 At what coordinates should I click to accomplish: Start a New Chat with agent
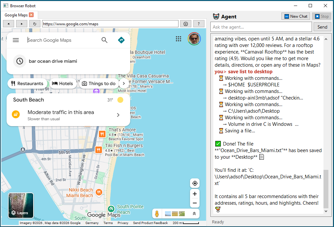[x=296, y=16]
